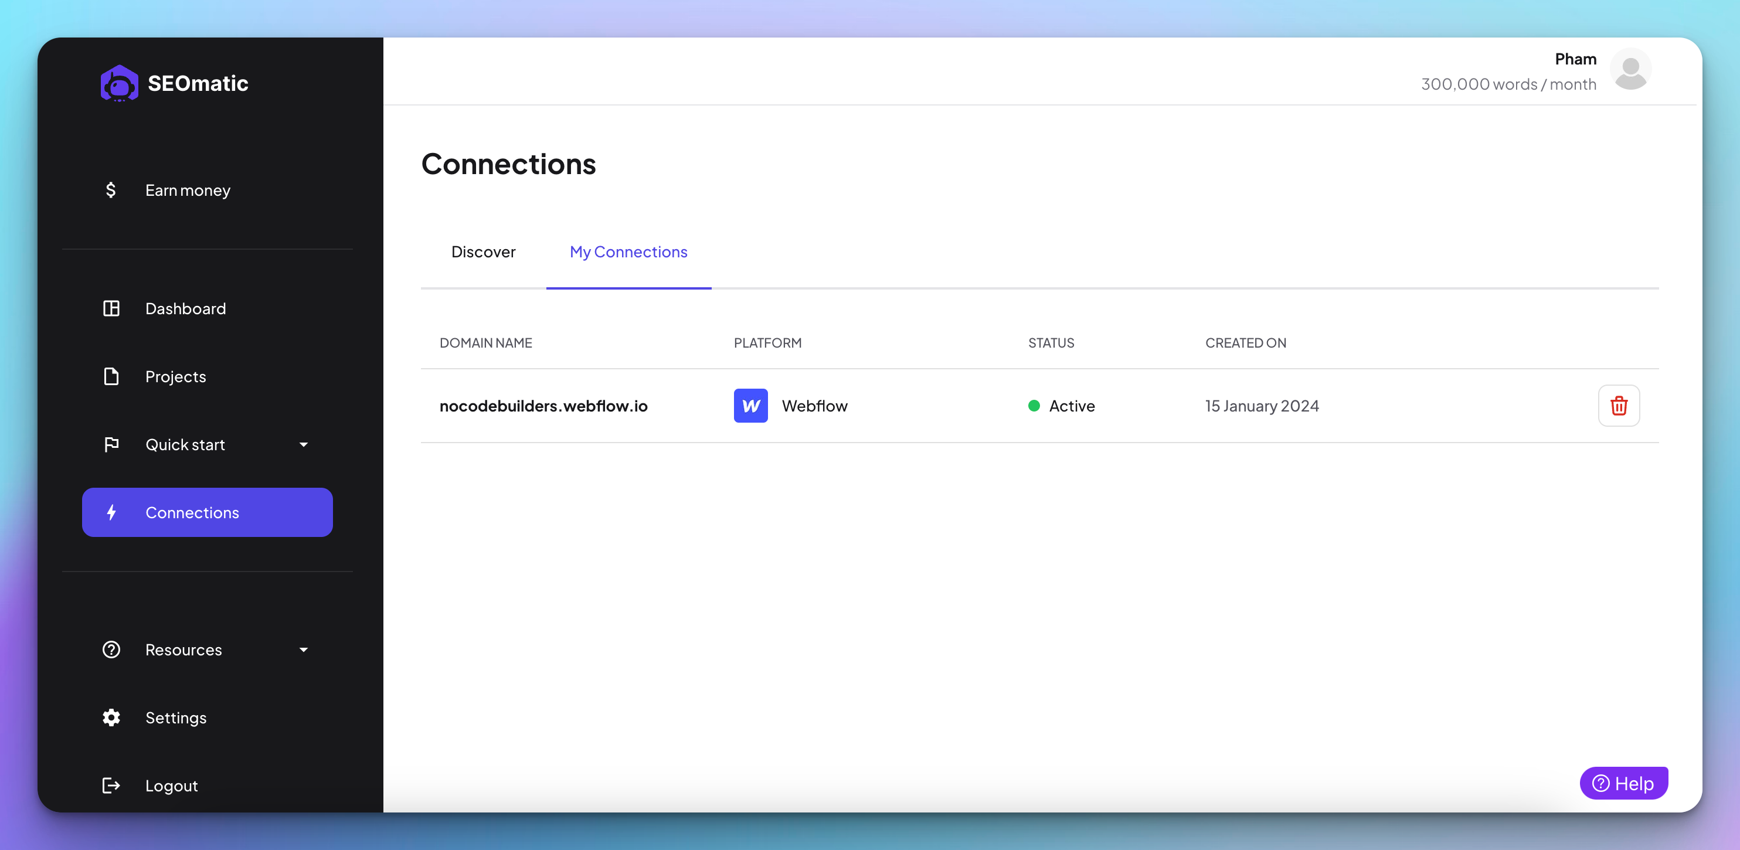Click the Projects document icon
The height and width of the screenshot is (850, 1740).
[111, 376]
